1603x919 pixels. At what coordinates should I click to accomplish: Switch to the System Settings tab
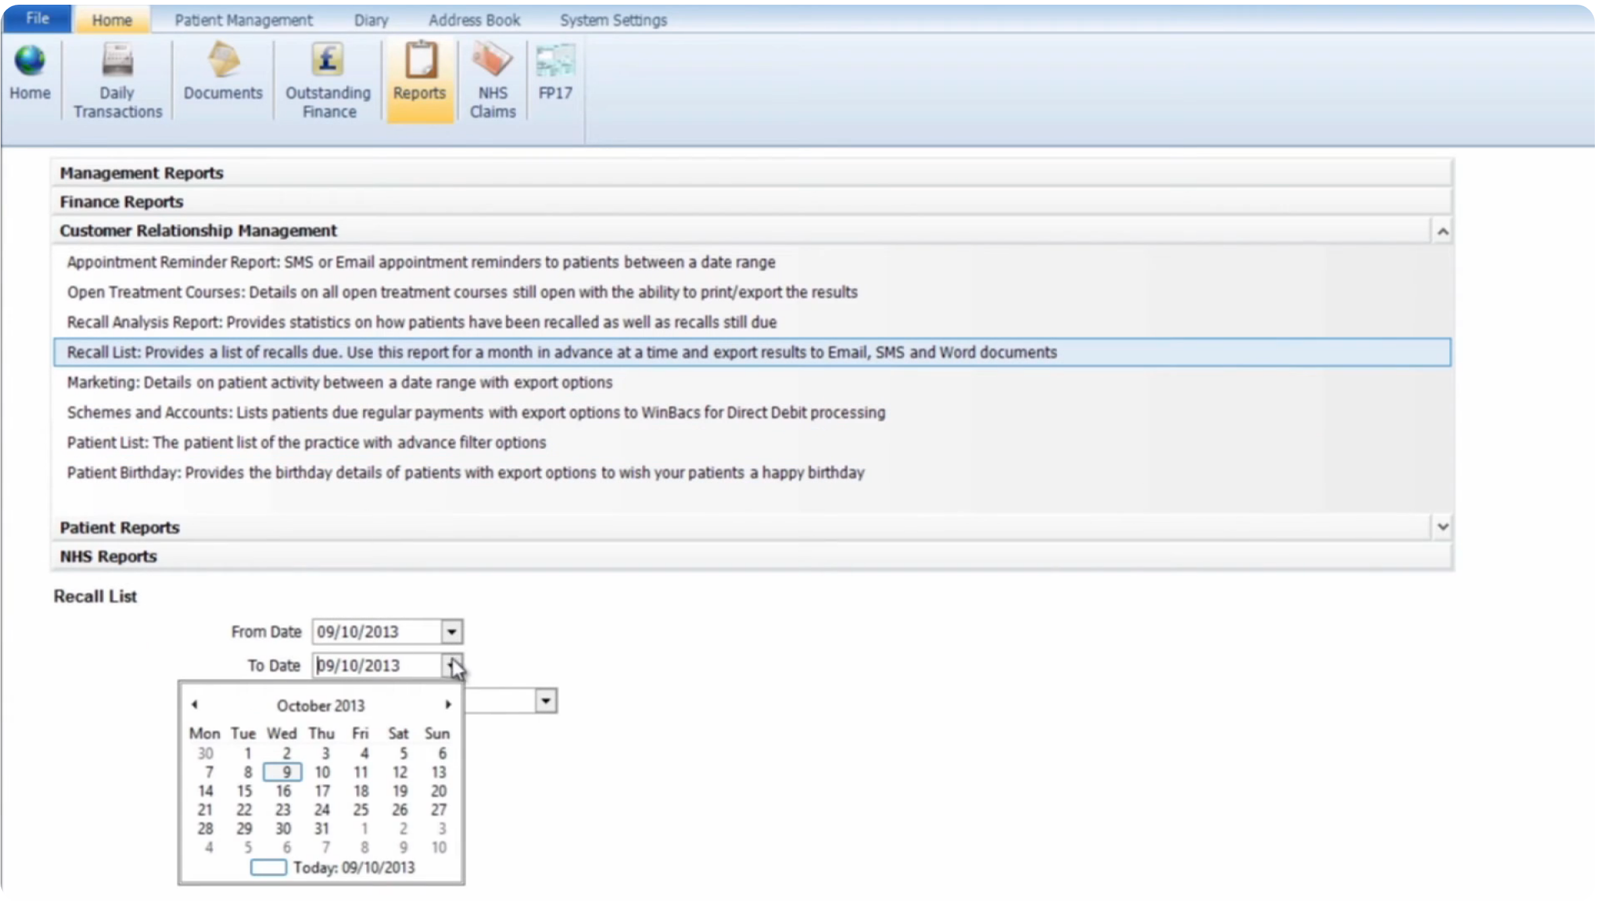pos(613,20)
